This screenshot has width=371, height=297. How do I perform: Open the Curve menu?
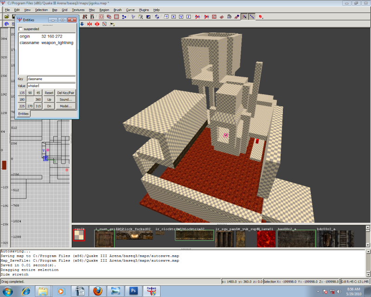click(x=130, y=10)
